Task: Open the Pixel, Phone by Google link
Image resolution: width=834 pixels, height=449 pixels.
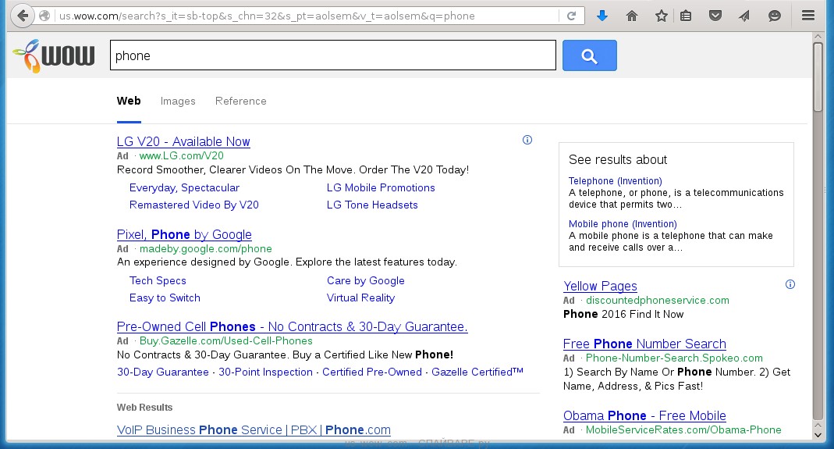Action: click(x=184, y=234)
